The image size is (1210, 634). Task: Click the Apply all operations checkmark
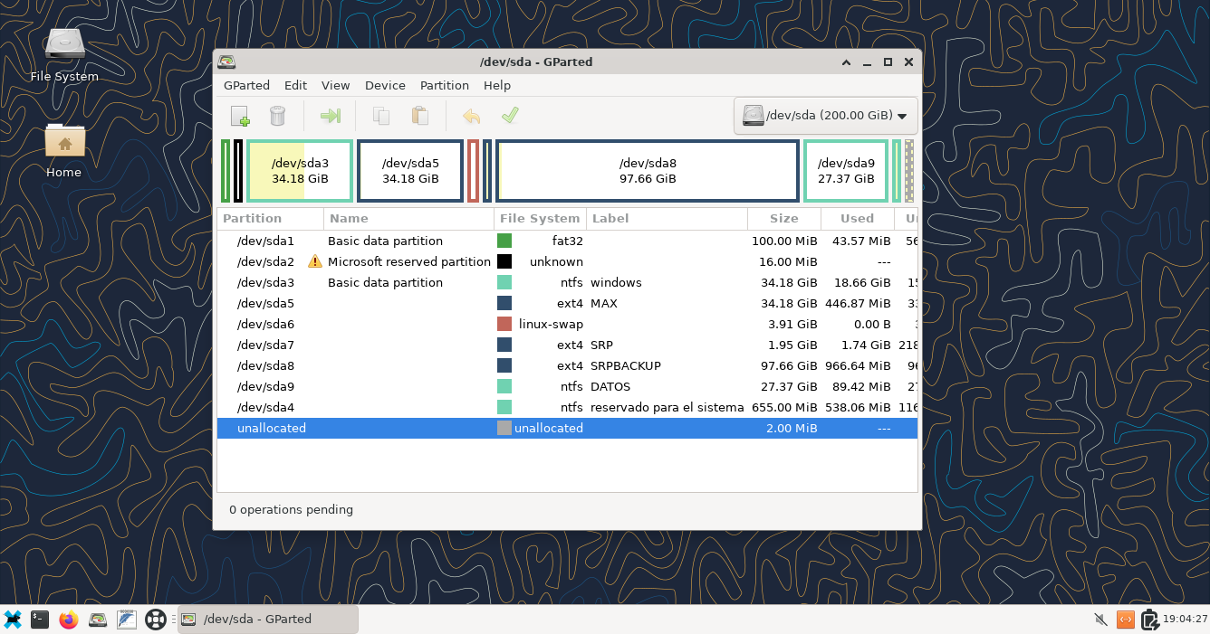pos(510,116)
